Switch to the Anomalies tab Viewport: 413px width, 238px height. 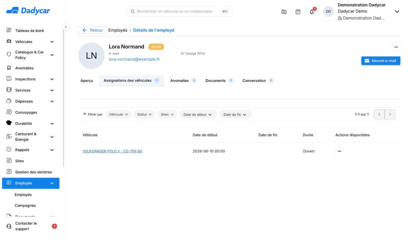(x=183, y=81)
